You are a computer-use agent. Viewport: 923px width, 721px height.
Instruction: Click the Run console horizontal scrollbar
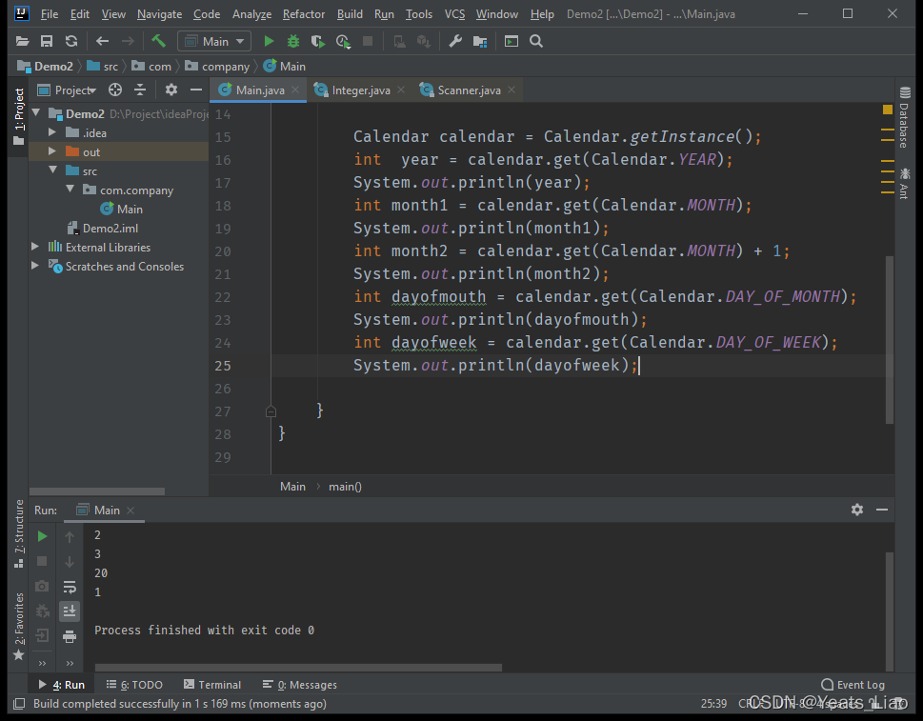point(298,668)
